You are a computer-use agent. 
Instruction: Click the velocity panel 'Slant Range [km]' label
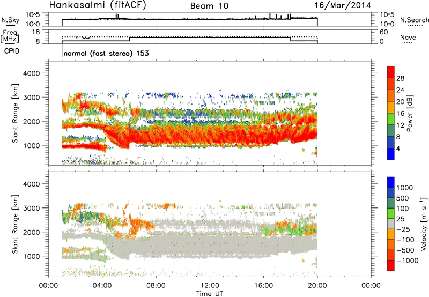pos(15,224)
